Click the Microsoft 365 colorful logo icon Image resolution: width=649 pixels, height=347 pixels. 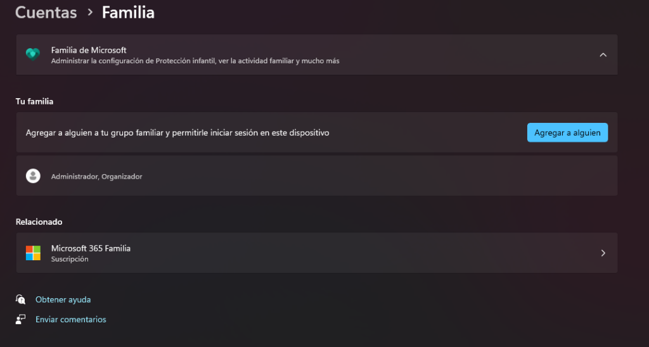33,253
